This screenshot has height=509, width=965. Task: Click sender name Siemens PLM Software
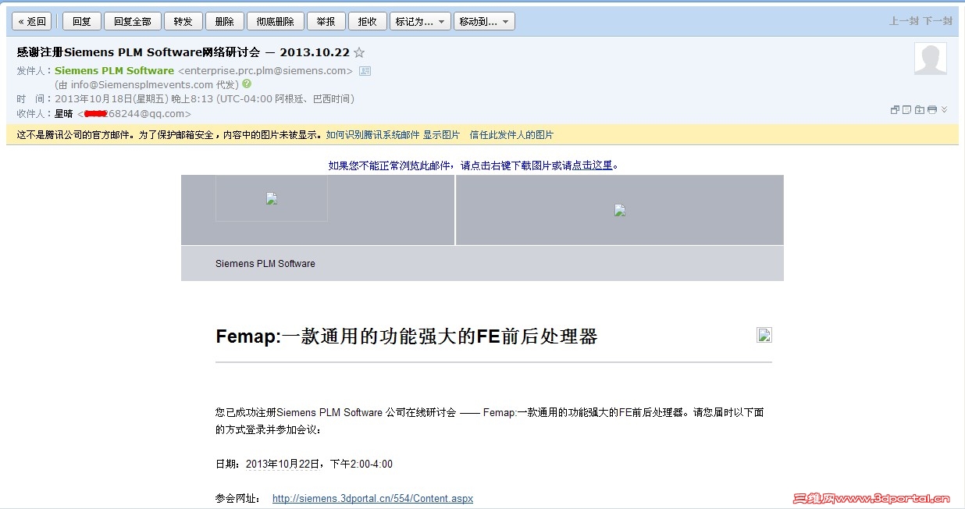pos(114,71)
